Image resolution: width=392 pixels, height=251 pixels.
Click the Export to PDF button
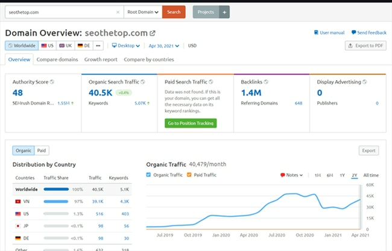coord(365,46)
